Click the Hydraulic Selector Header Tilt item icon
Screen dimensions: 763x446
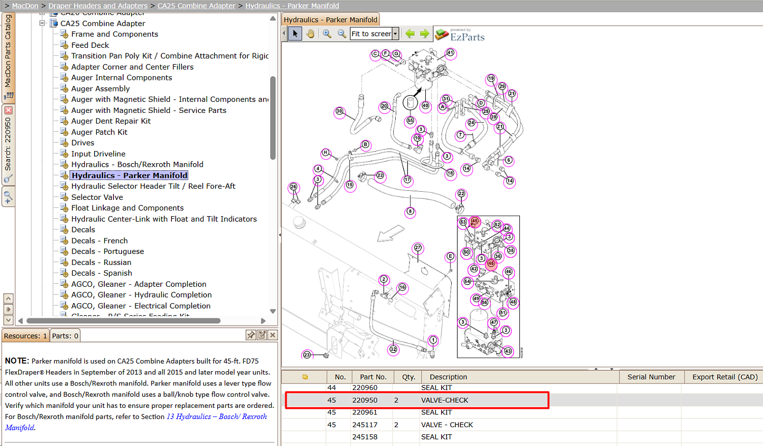(x=65, y=186)
